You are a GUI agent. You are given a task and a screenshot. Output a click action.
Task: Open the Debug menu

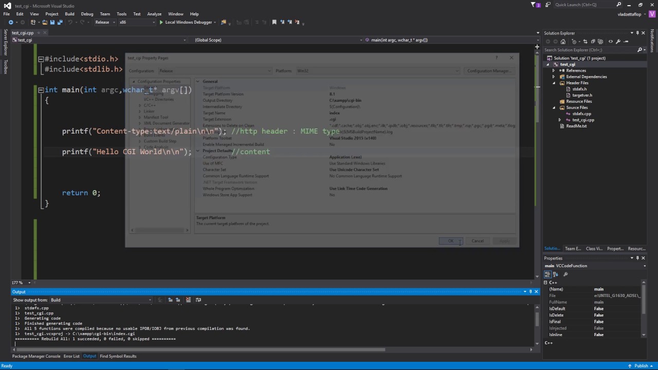point(87,14)
